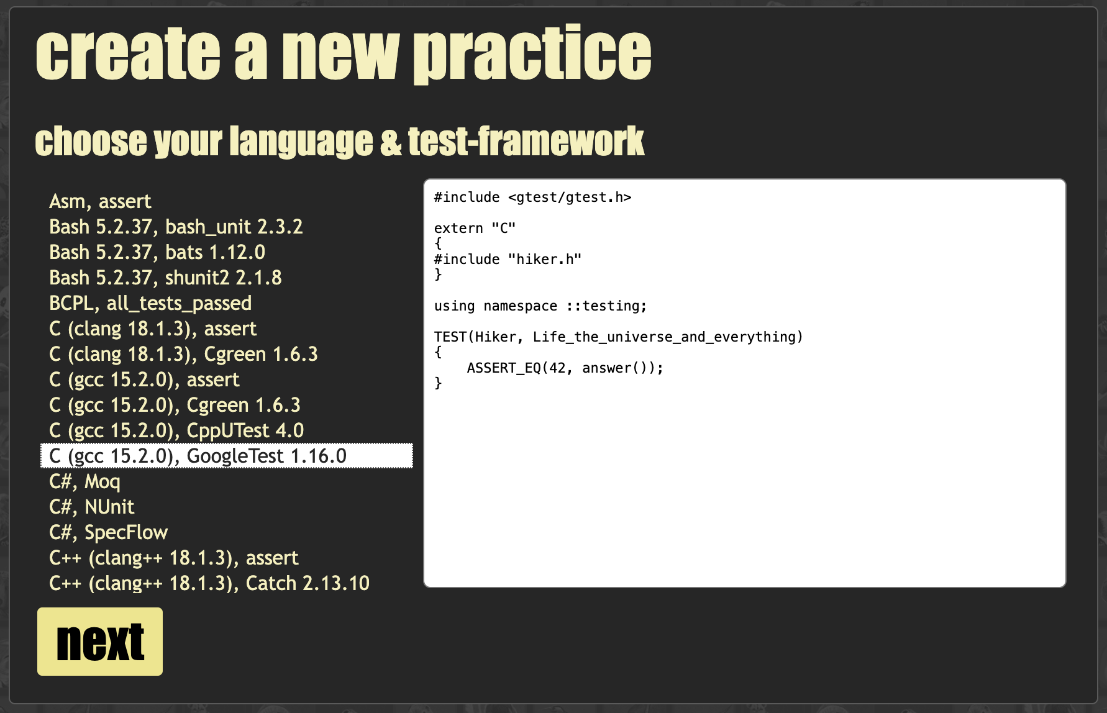Choose C (gcc 15.2.0), CppUTest 4.0
The width and height of the screenshot is (1107, 713).
[176, 430]
